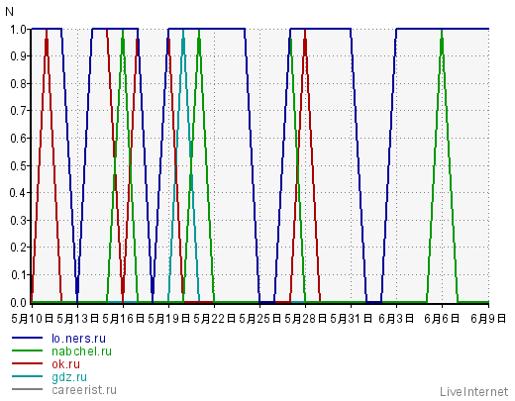Image resolution: width=515 pixels, height=401 pixels.
Task: Click the gray careerist.ru legend line swatch
Action: click(27, 389)
